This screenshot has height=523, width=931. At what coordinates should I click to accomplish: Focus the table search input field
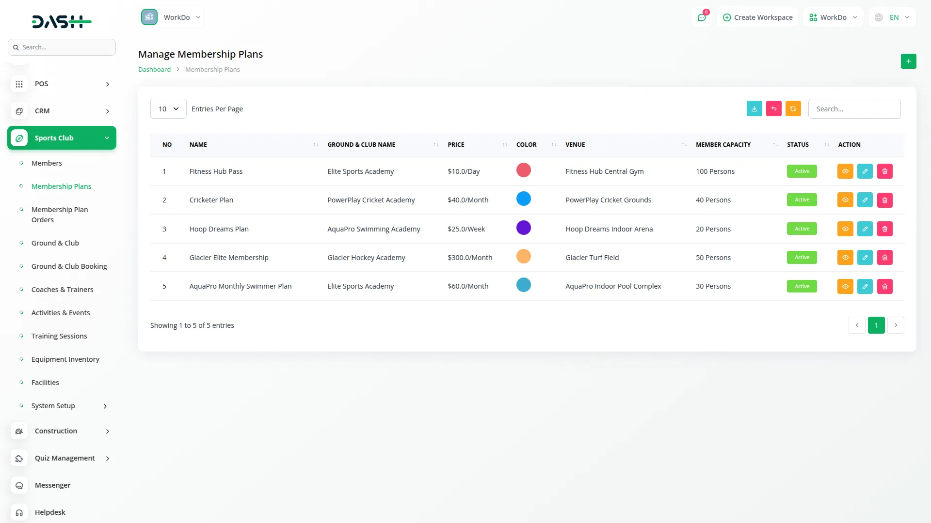point(854,109)
